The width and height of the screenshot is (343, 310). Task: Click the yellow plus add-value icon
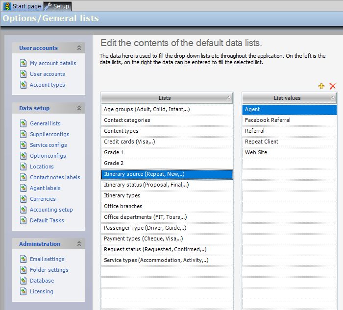[321, 86]
